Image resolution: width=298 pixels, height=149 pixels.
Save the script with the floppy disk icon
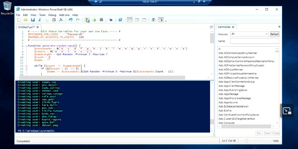click(33, 20)
